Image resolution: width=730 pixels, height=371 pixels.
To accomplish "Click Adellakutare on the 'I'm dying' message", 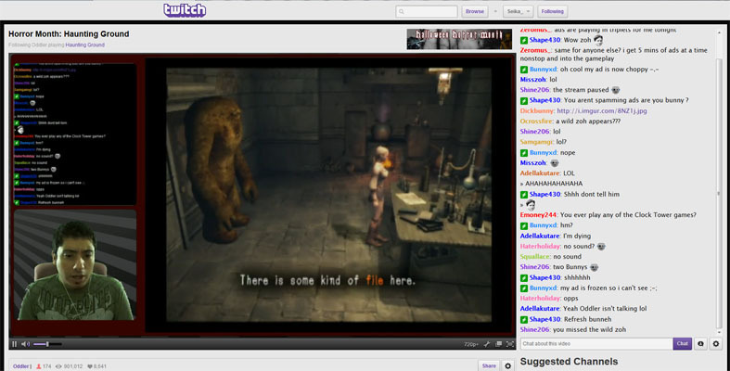I will (540, 236).
